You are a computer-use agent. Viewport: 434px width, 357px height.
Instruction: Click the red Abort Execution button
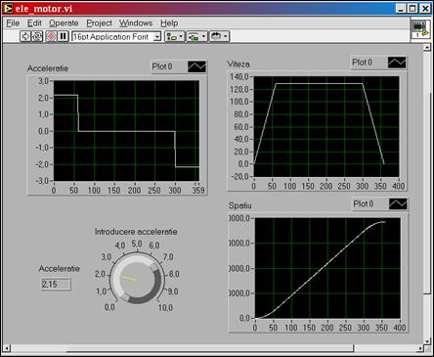[x=51, y=36]
